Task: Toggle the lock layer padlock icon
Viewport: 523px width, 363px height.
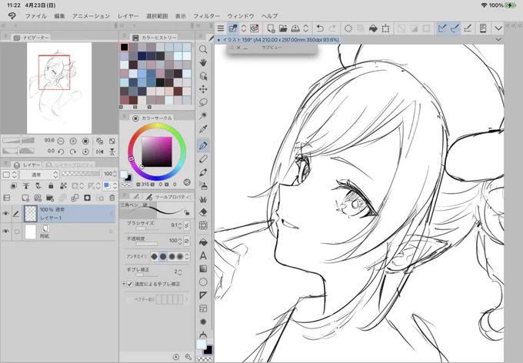Action: pos(51,185)
